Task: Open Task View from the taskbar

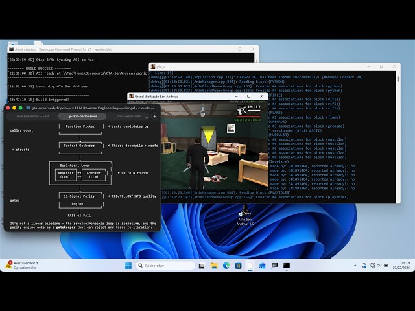Action: tap(202, 266)
